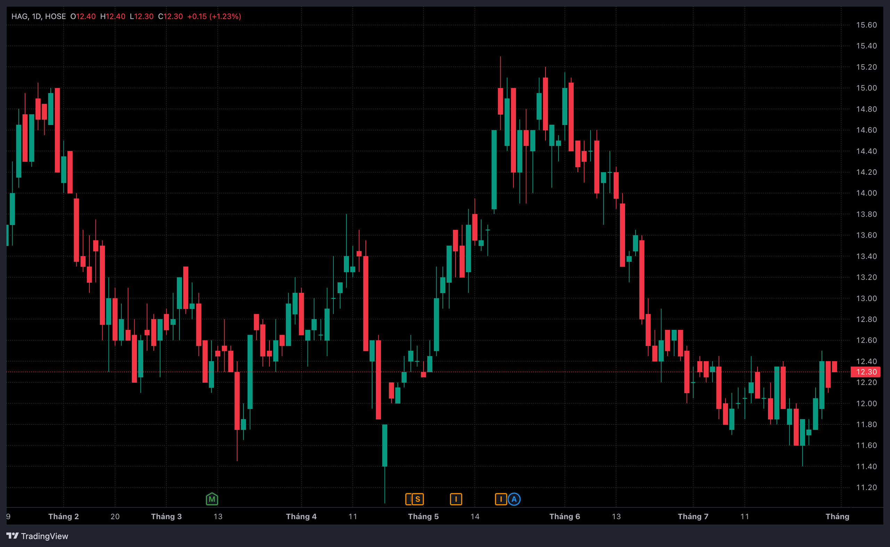Click the Tháng 5 time axis label

click(423, 516)
